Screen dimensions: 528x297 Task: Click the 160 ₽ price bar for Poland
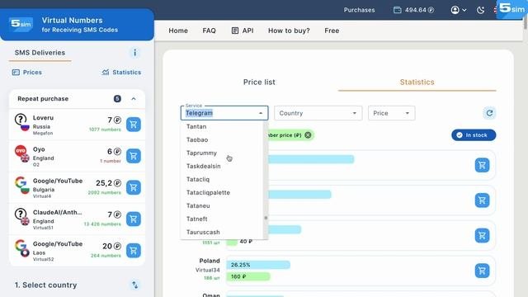pos(248,276)
